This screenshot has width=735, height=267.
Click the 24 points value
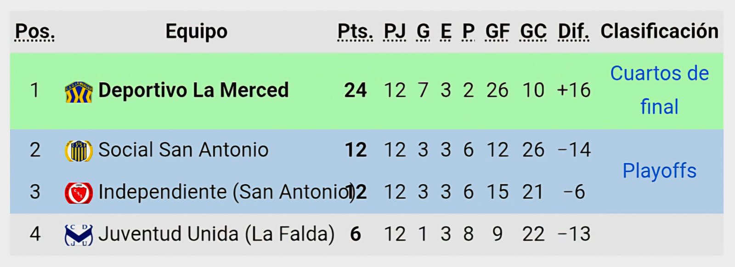coord(356,90)
